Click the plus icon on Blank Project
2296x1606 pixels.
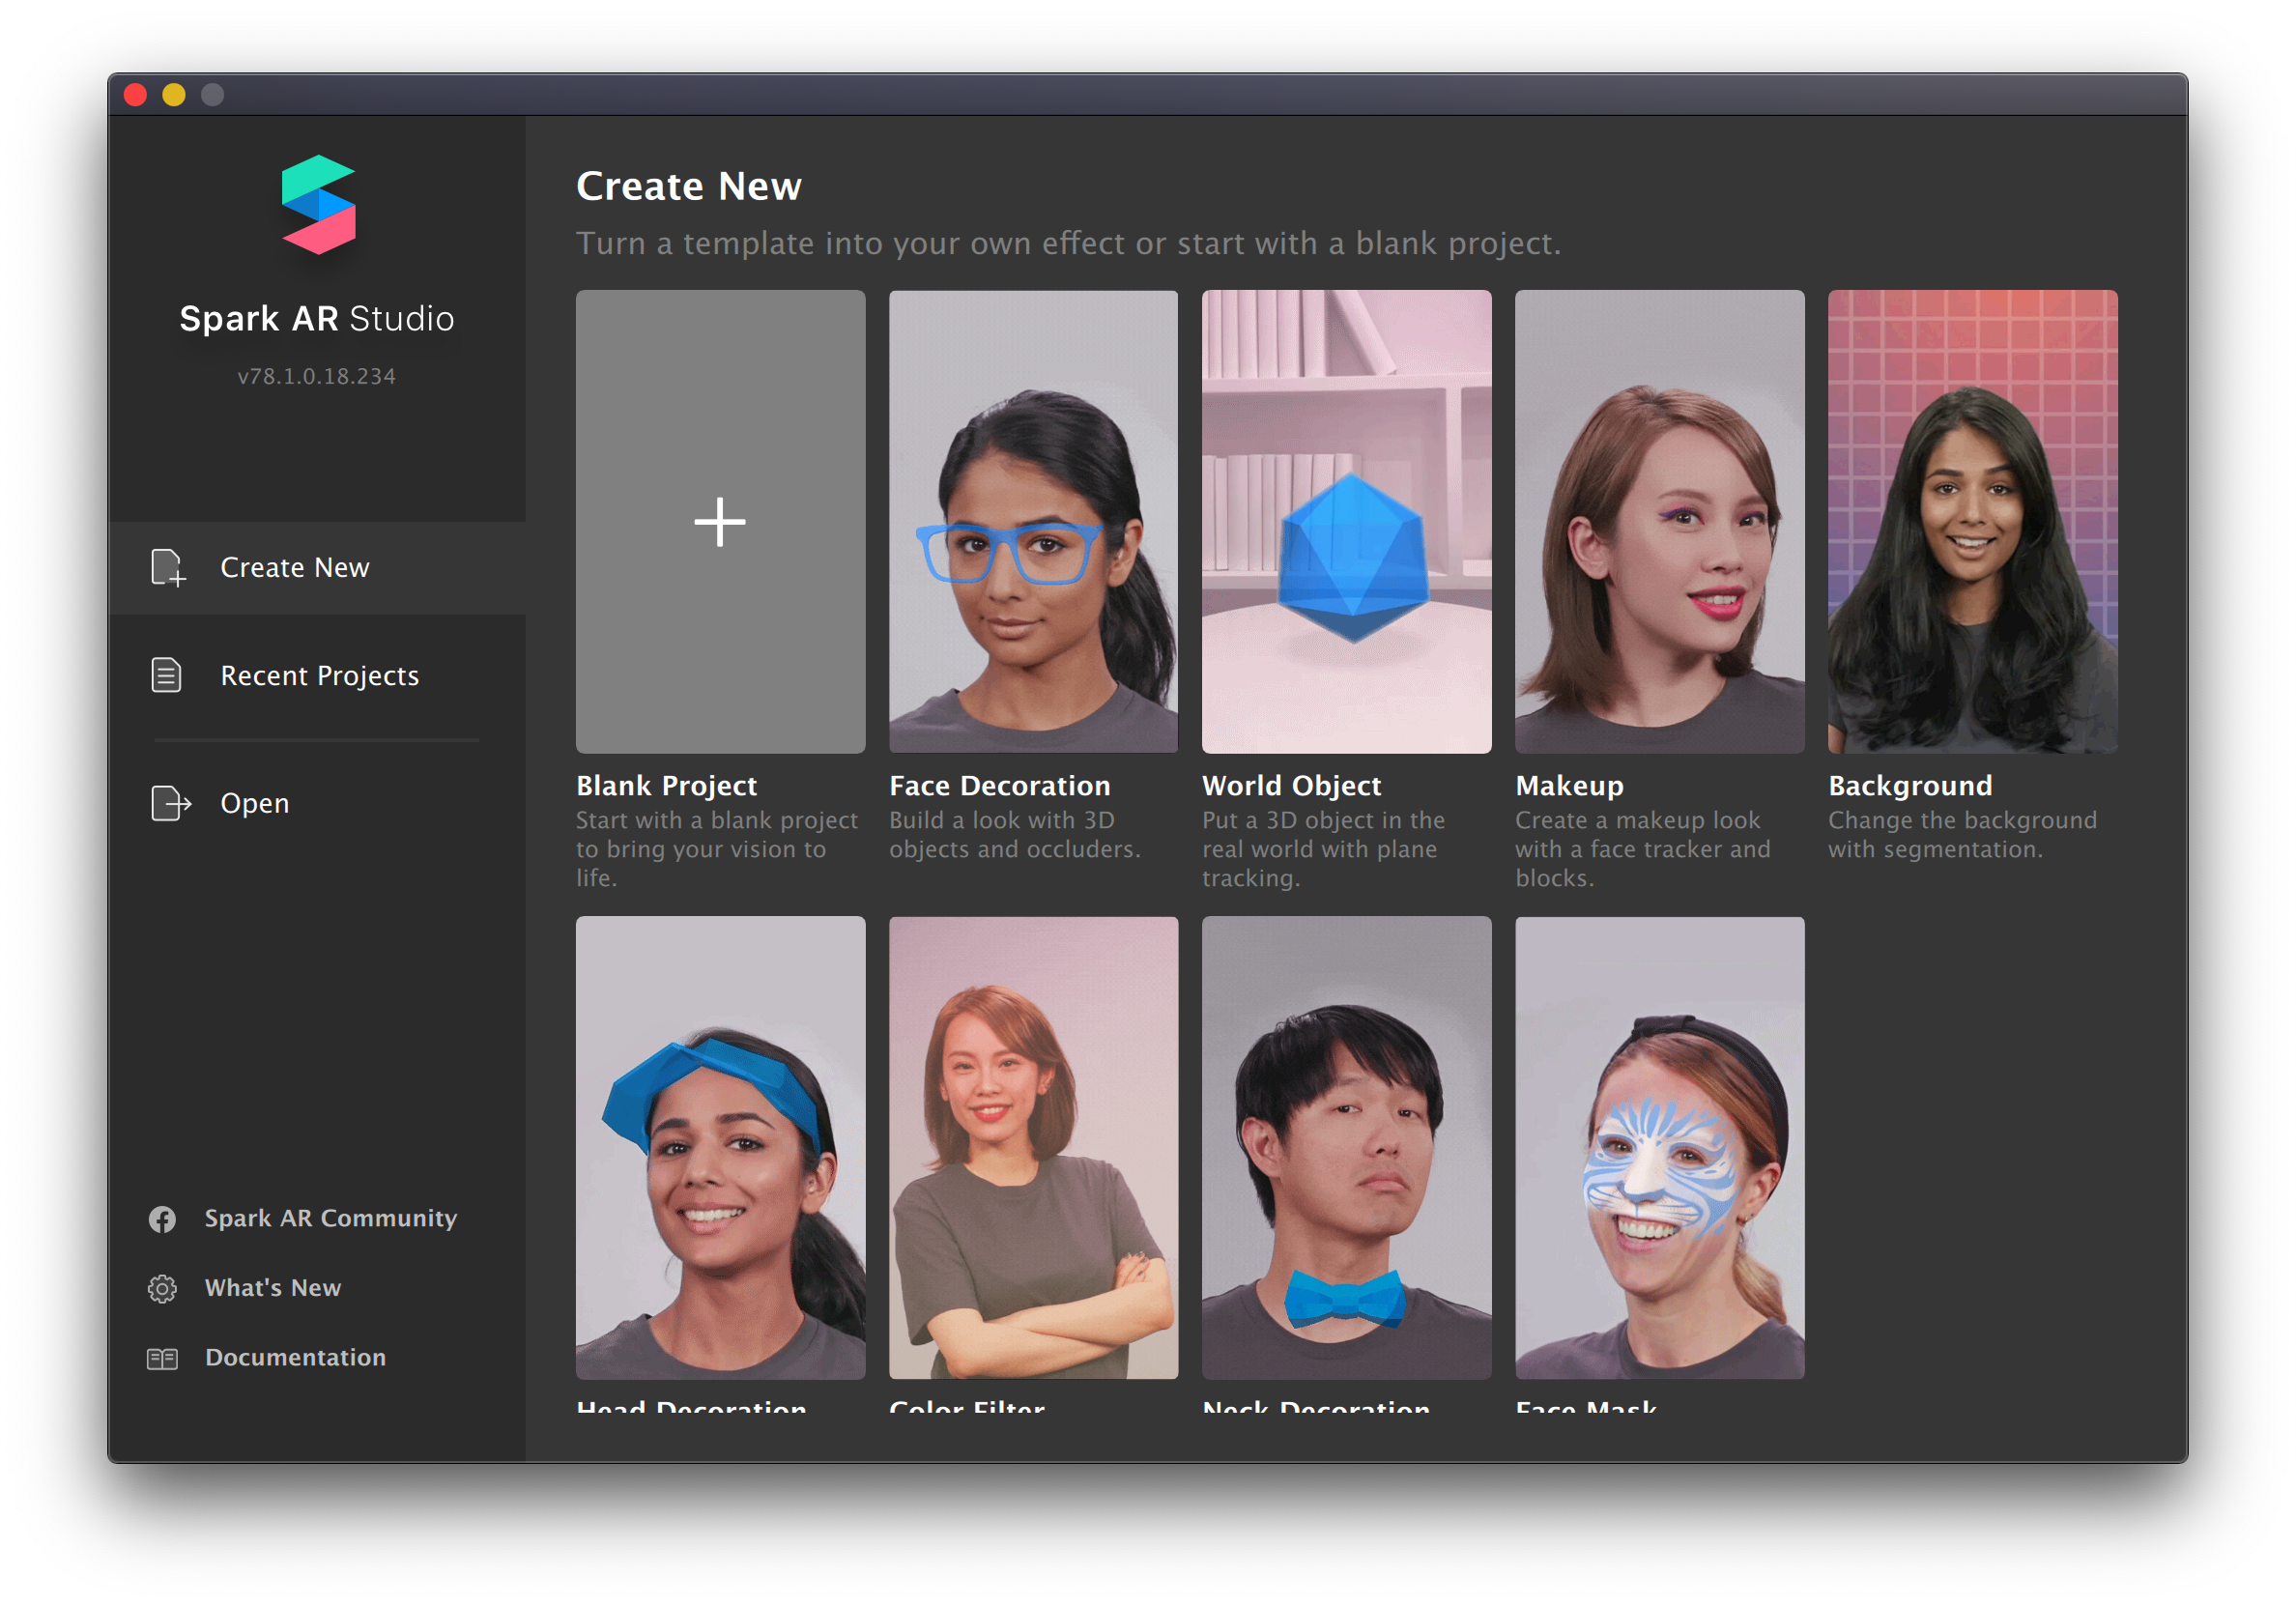(x=720, y=522)
